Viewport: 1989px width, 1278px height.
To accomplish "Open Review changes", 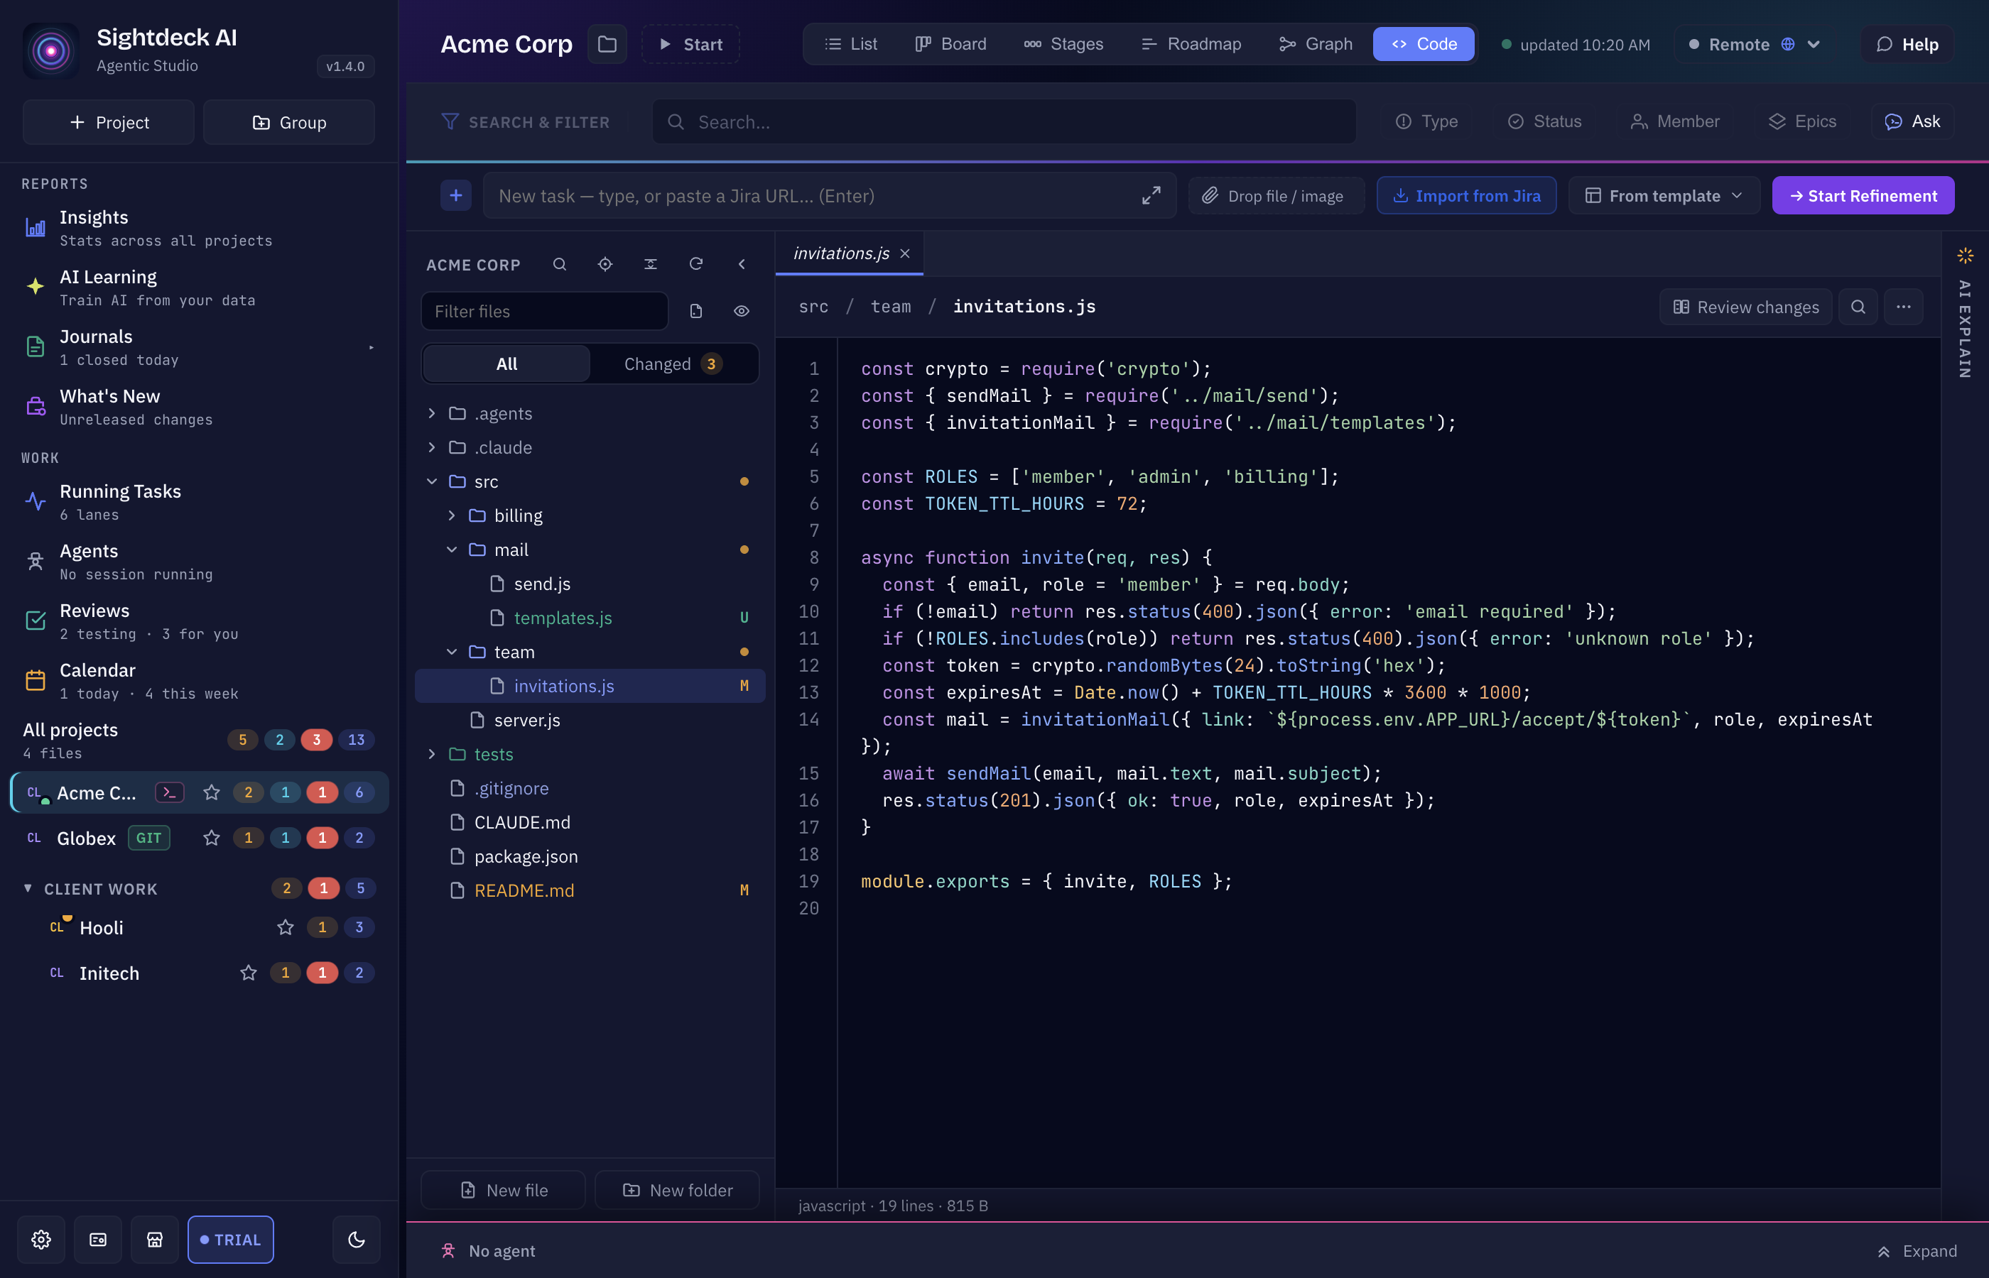I will point(1746,307).
